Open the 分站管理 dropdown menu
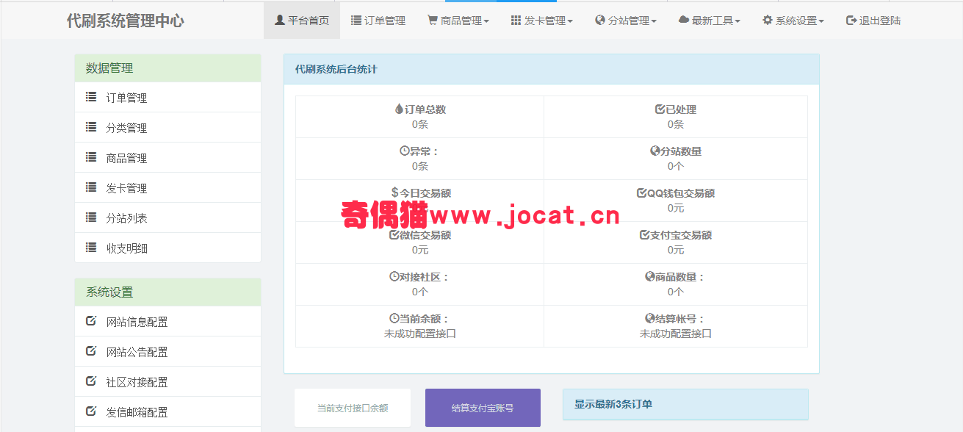The height and width of the screenshot is (432, 963). coord(626,21)
